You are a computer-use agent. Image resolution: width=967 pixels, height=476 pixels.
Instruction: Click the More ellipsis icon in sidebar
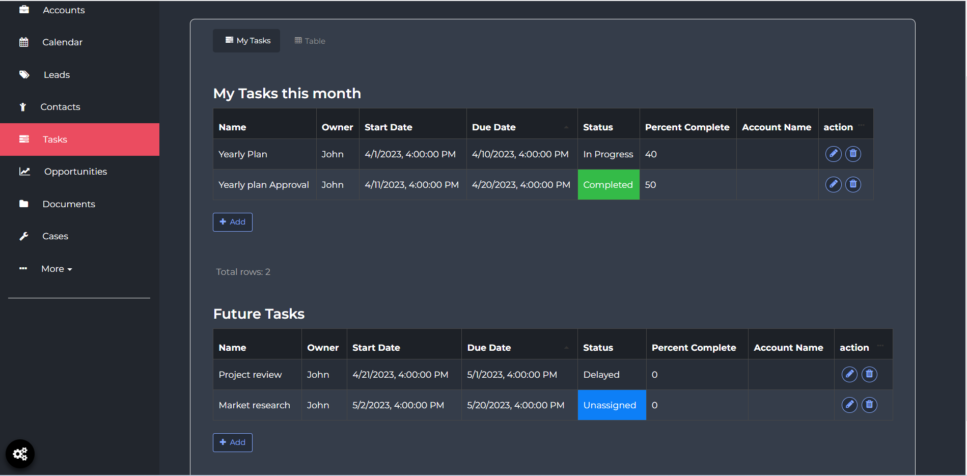(x=23, y=268)
